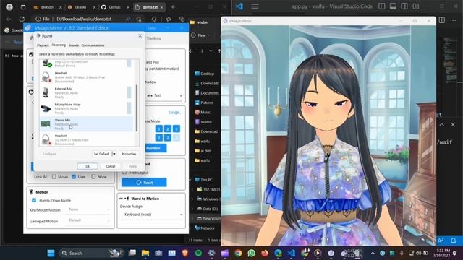Open Firefox from the taskbar

(265, 253)
